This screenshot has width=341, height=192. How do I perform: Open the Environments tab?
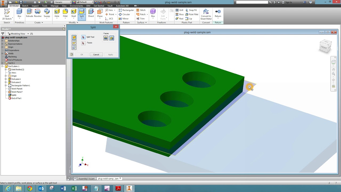pos(76,6)
